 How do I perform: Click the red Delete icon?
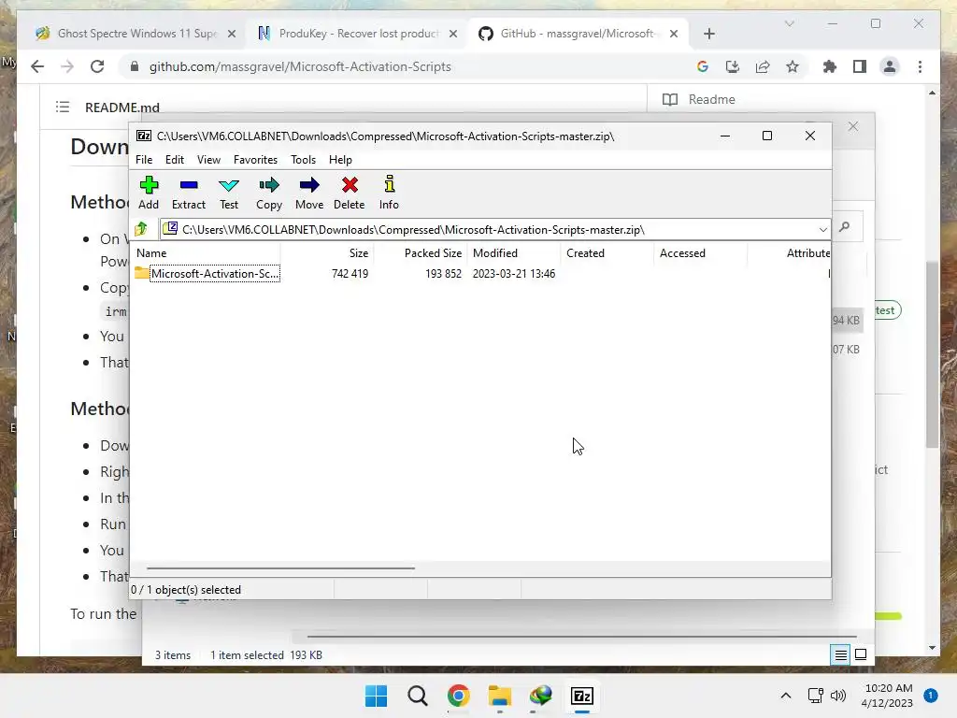pos(350,193)
